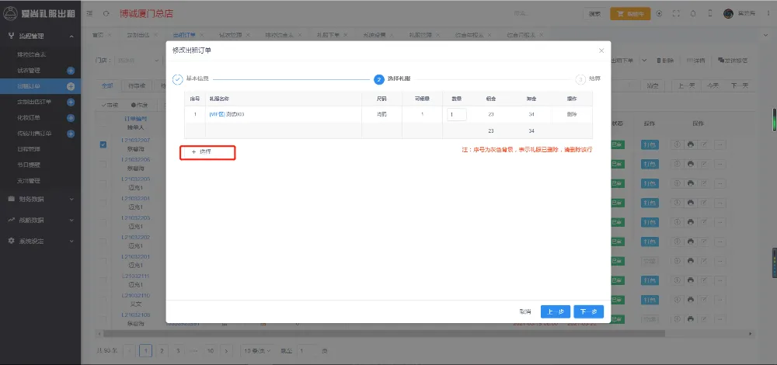This screenshot has height=365, width=777.
Task: Click plus icon beside 试衣管理 in sidebar
Action: 71,71
